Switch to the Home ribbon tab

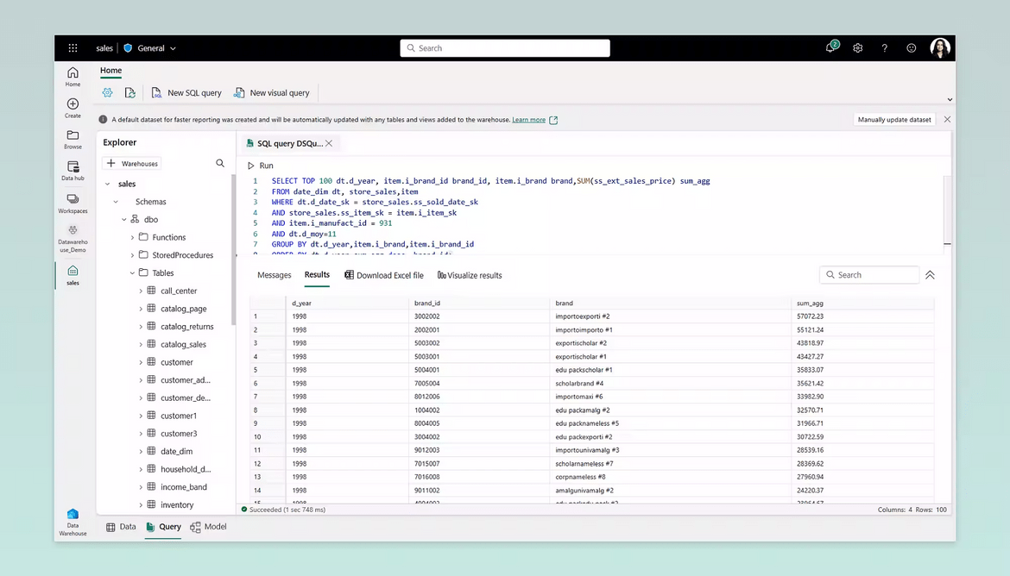point(110,71)
